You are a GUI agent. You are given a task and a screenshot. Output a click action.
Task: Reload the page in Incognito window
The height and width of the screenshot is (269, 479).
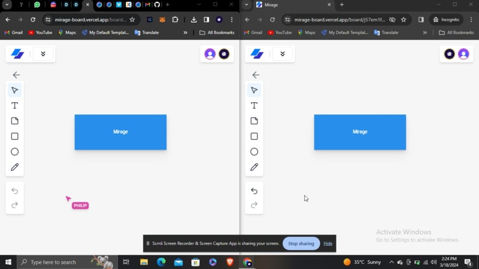272,20
